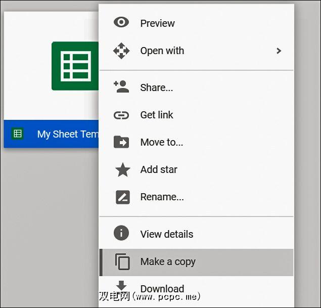Click the add-person Share icon
Screen dimensions: 321x308
(121, 87)
